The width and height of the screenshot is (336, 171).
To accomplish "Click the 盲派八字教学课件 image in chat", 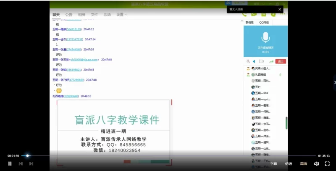I will (114, 131).
